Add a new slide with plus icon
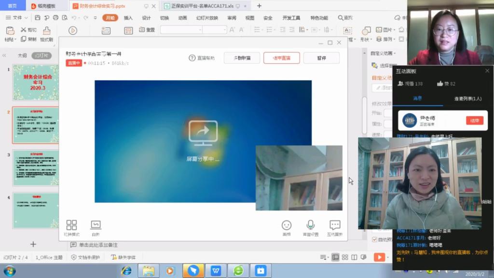The height and width of the screenshot is (278, 494). [33, 244]
